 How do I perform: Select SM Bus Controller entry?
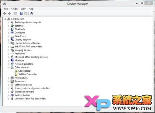(x=28, y=74)
